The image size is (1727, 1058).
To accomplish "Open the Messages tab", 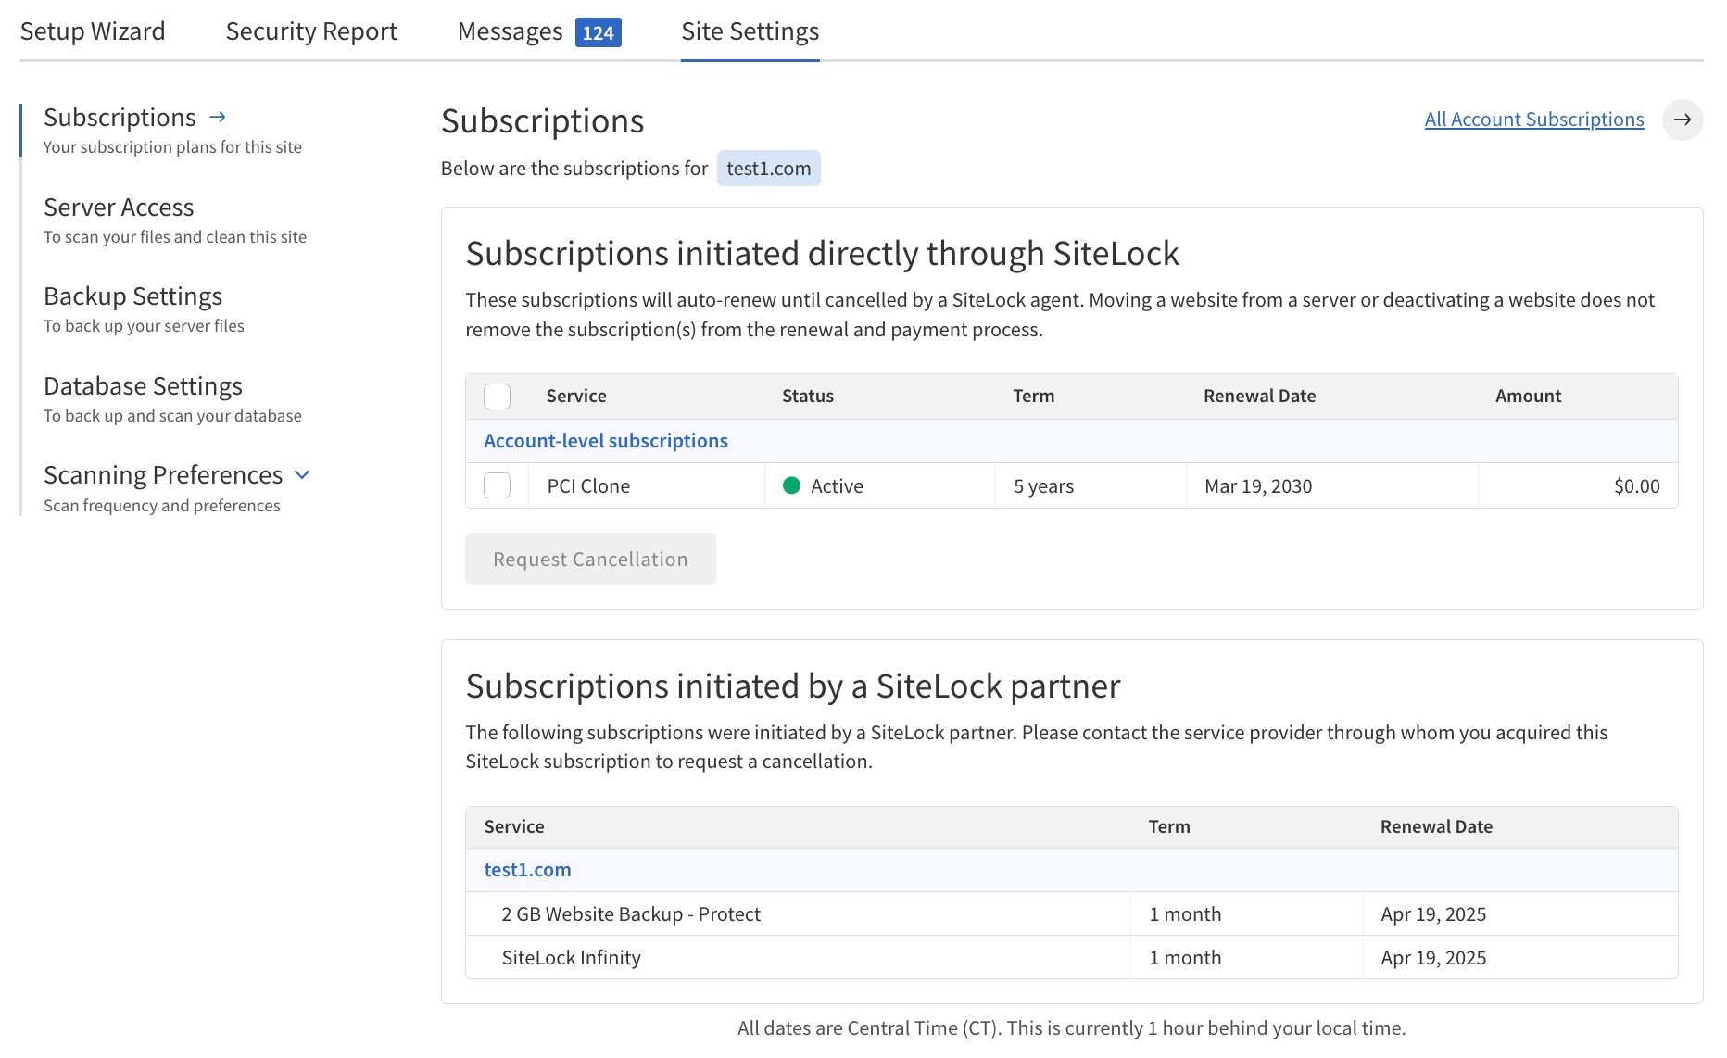I will [x=511, y=31].
